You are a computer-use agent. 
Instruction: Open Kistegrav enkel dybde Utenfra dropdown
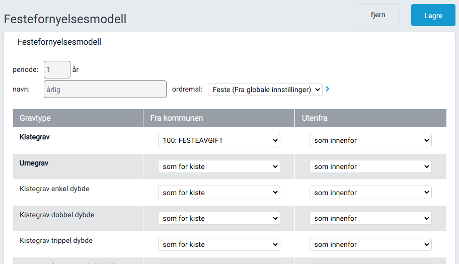[x=370, y=193]
